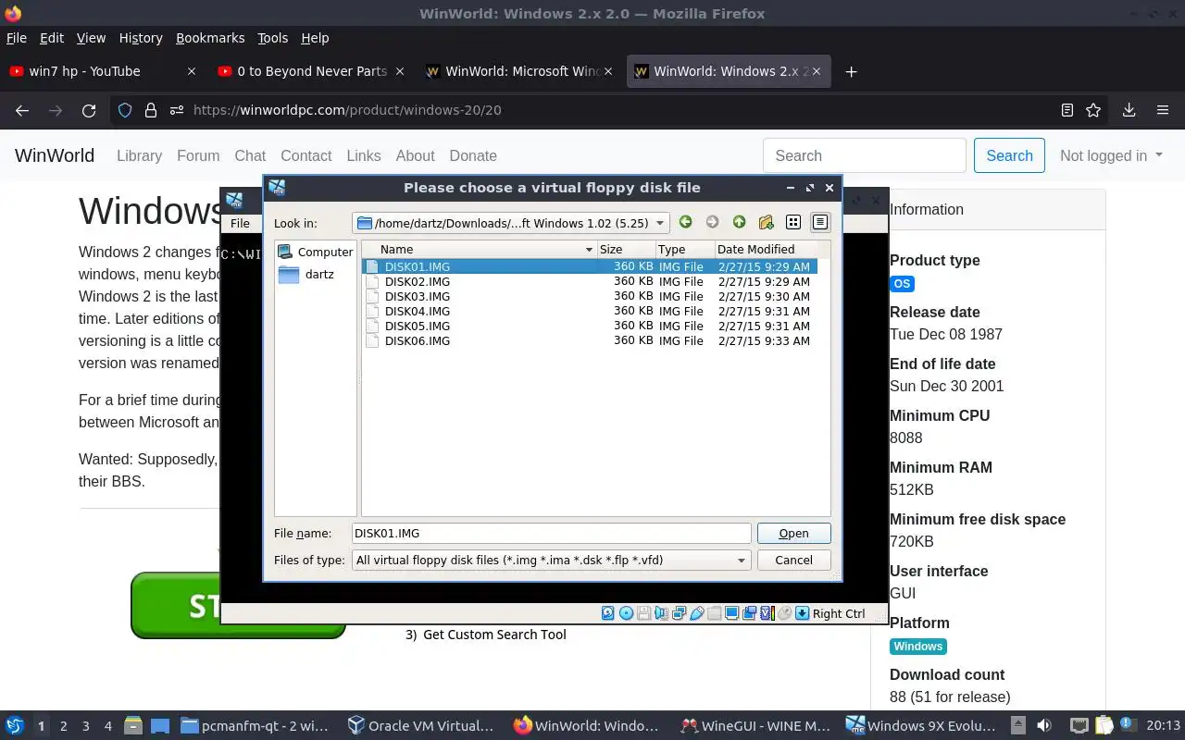Open the volume control in system tray
The image size is (1185, 740).
click(x=1044, y=726)
